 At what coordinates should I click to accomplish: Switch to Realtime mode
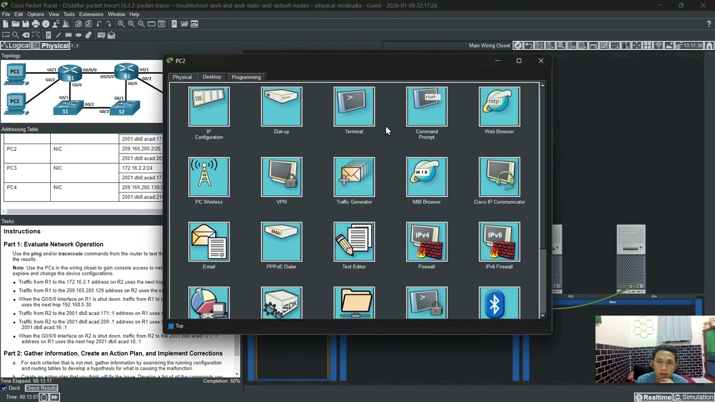click(653, 398)
